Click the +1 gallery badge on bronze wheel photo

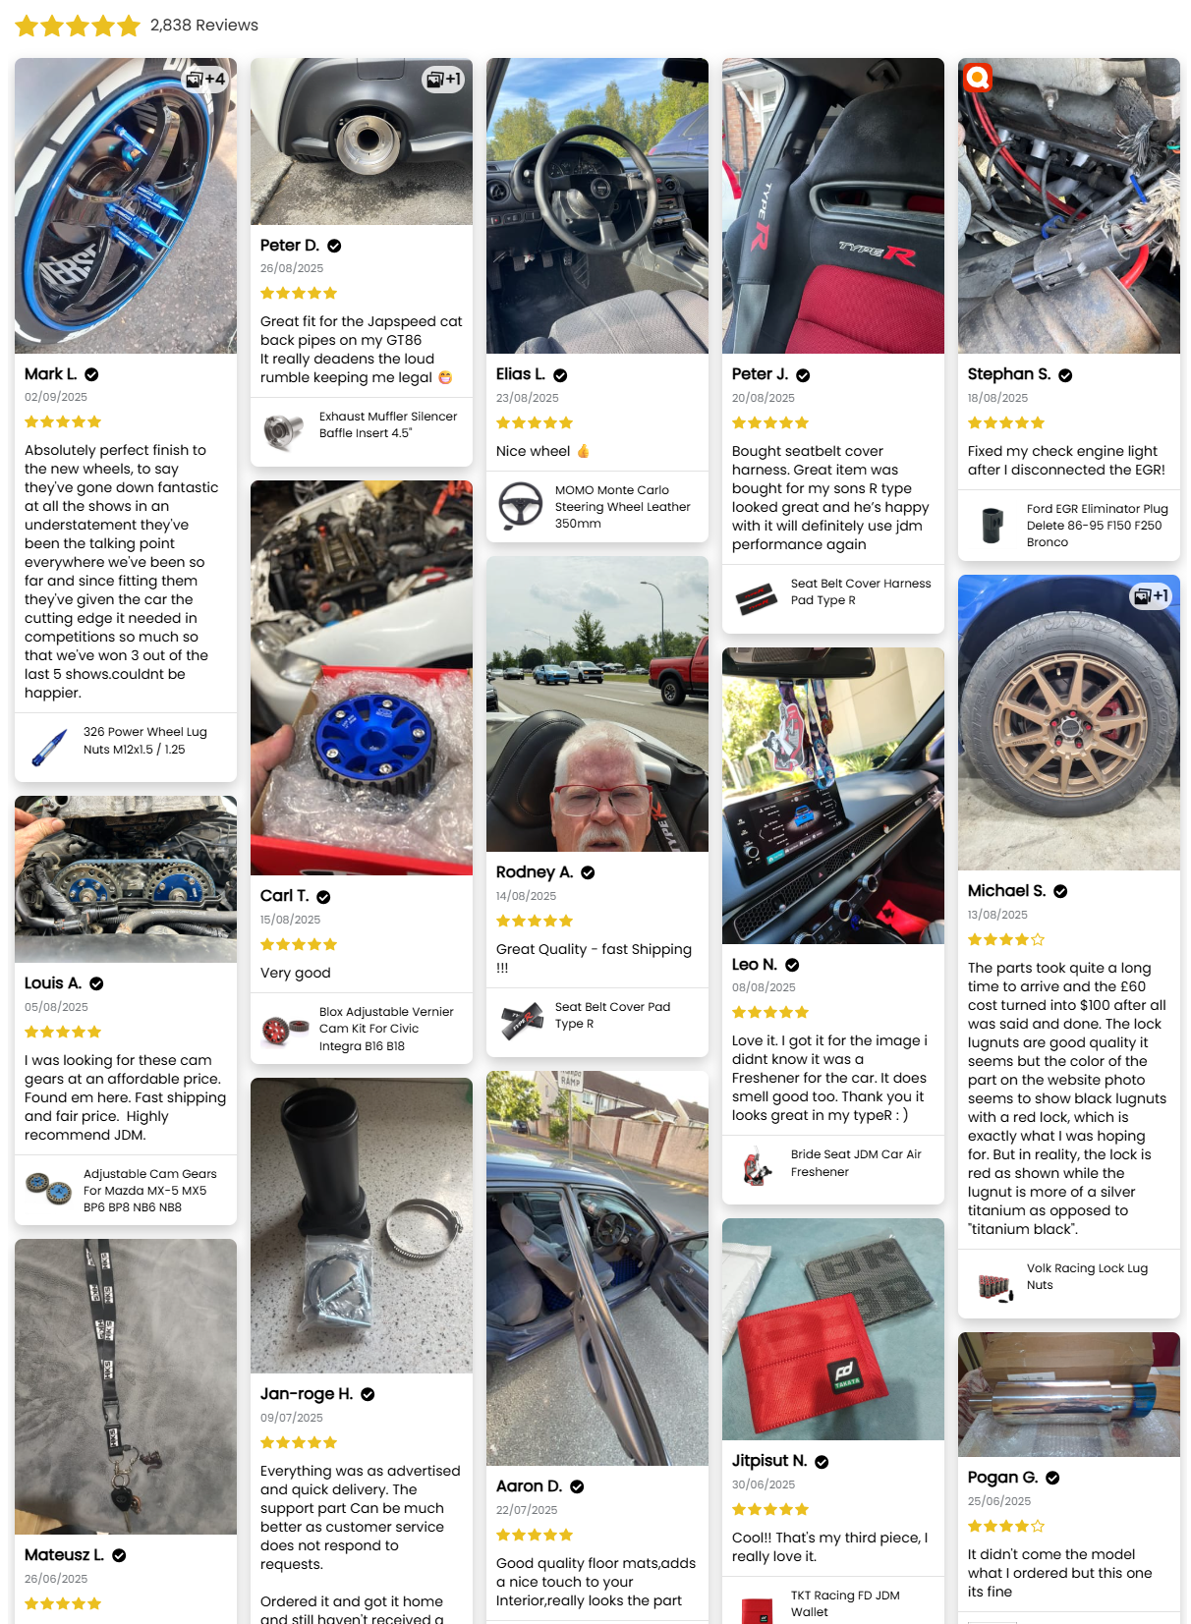1150,596
